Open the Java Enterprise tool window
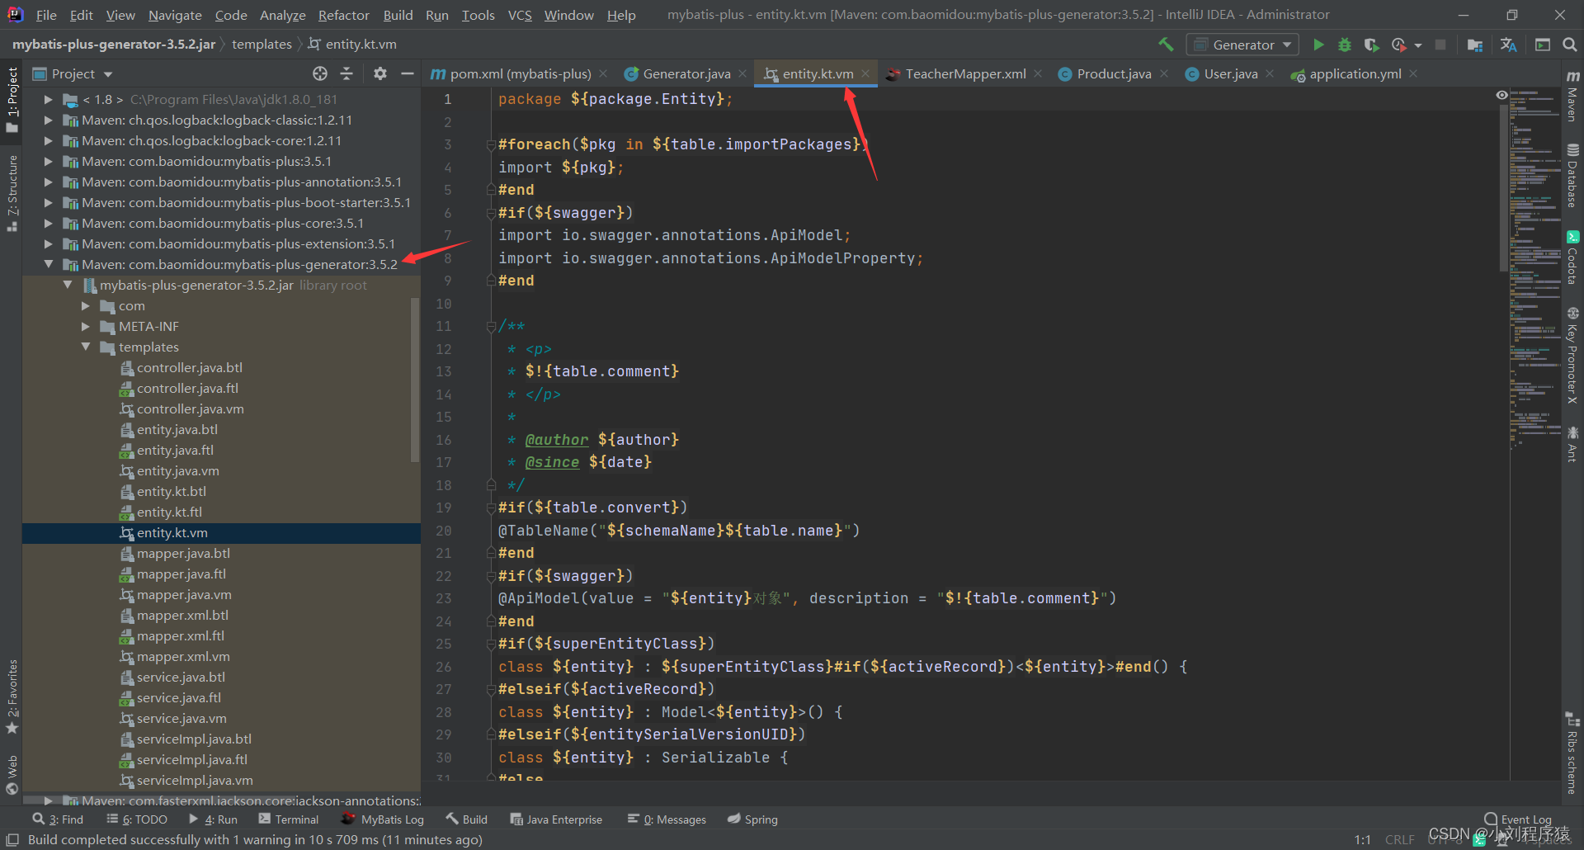This screenshot has width=1584, height=850. tap(556, 819)
